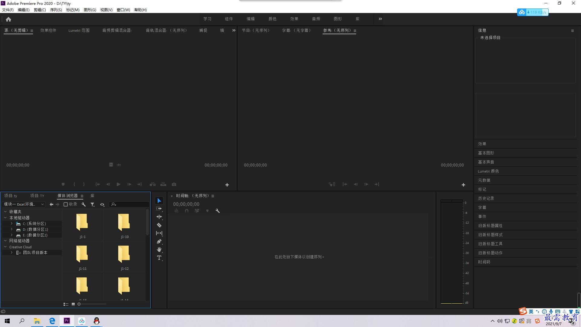Click the source monitor Add Marker icon
The width and height of the screenshot is (581, 327).
pos(63,184)
